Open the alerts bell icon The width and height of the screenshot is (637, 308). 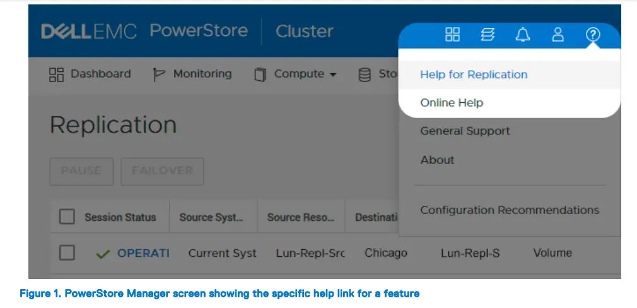coord(523,35)
